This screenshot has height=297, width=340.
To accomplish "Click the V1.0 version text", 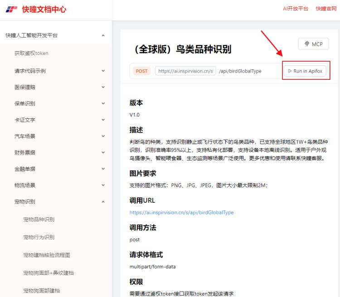I will (135, 115).
